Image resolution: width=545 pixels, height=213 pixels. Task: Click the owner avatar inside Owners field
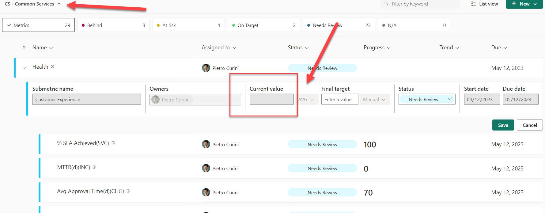(x=156, y=99)
